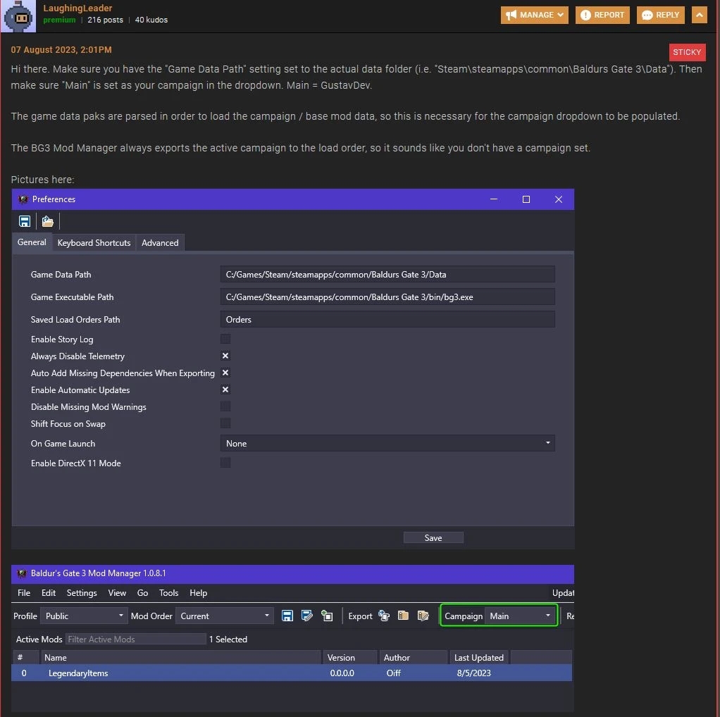Click the save load order disk icon
This screenshot has height=717, width=720.
[x=287, y=616]
